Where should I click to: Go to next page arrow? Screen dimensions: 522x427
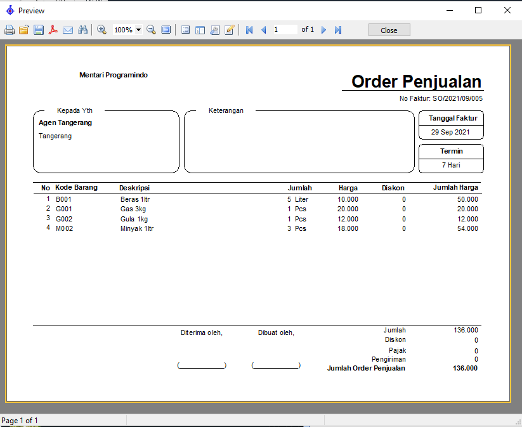pyautogui.click(x=323, y=30)
